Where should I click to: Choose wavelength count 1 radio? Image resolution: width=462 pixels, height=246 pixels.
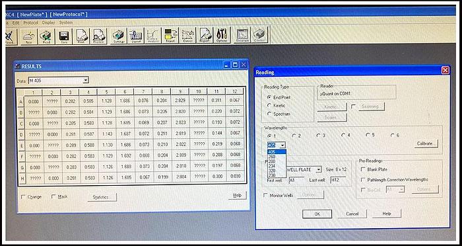pos(269,136)
